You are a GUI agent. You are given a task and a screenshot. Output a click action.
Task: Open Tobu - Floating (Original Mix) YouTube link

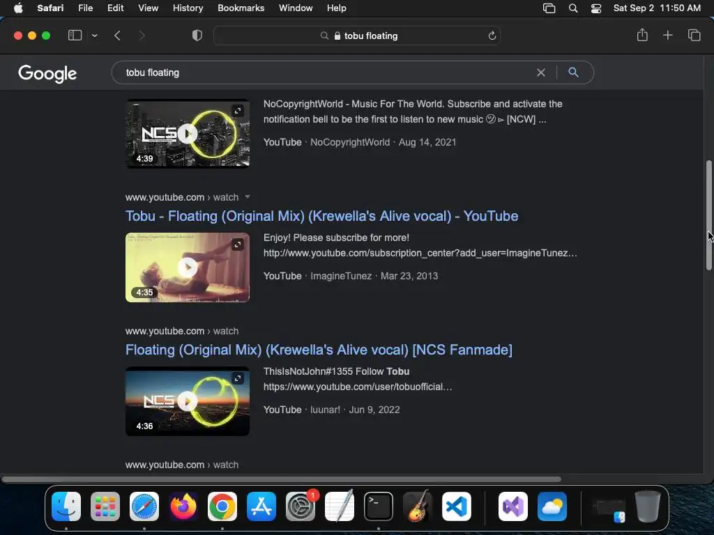[322, 216]
